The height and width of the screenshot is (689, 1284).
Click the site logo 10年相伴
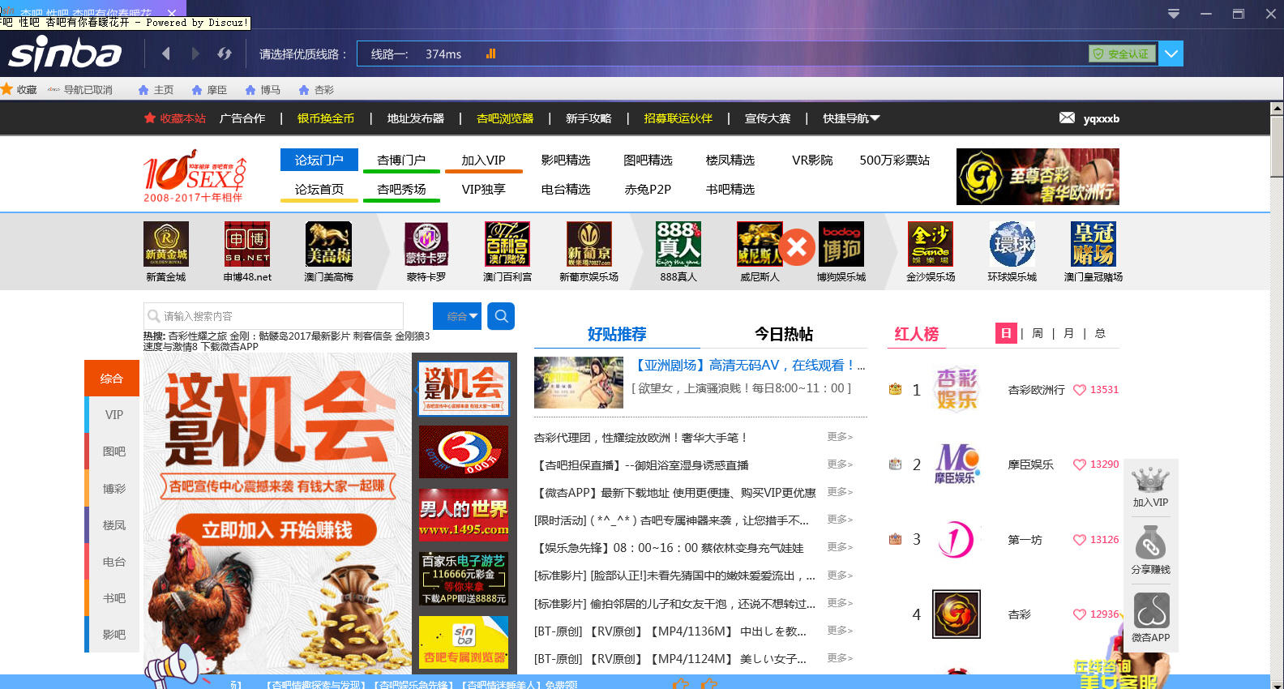point(195,175)
